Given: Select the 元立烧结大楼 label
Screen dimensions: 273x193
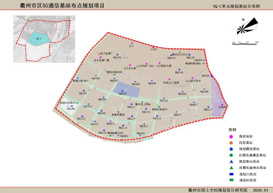Looking at the screenshot, I should (164, 66).
